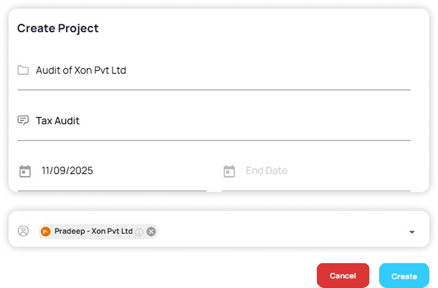Click into the Tax Audit description field
This screenshot has width=438, height=288.
pyautogui.click(x=58, y=121)
